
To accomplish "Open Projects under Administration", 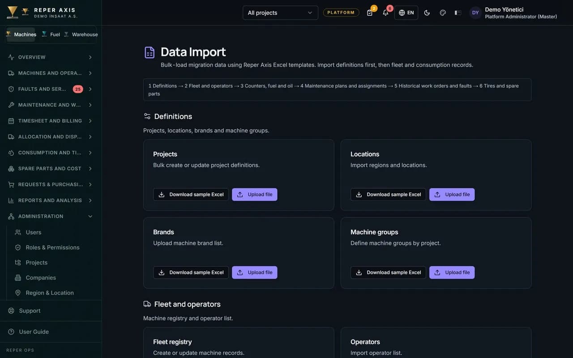I will (36, 263).
